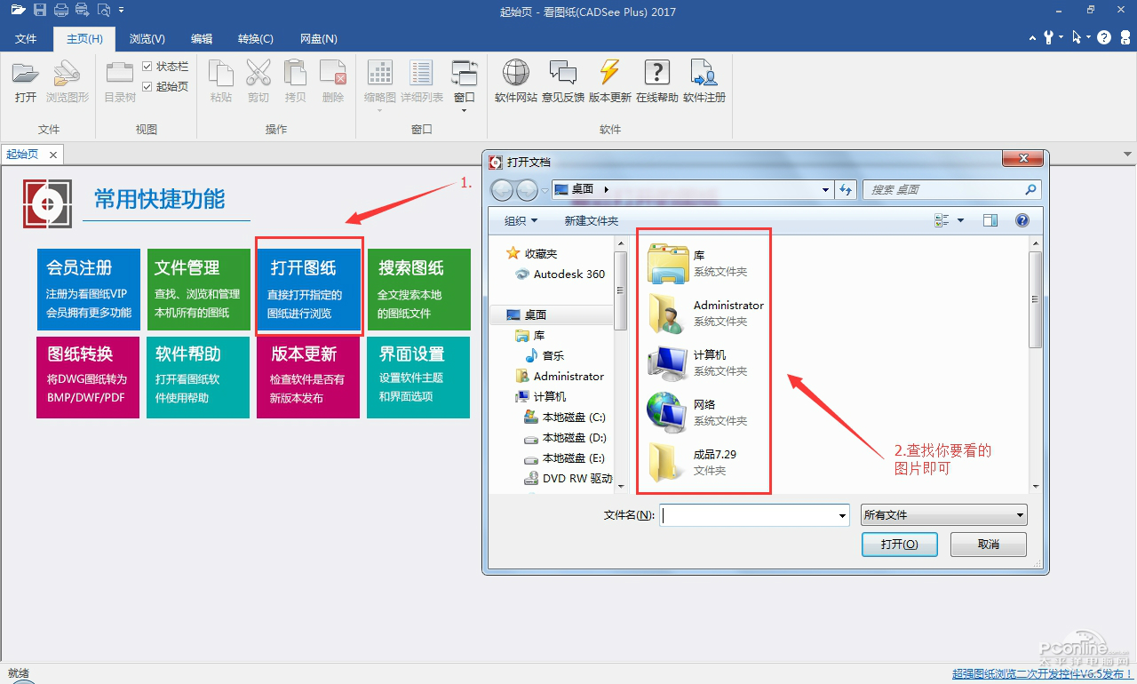Toggle the preview pane icon in dialog
The width and height of the screenshot is (1137, 684).
tap(990, 220)
